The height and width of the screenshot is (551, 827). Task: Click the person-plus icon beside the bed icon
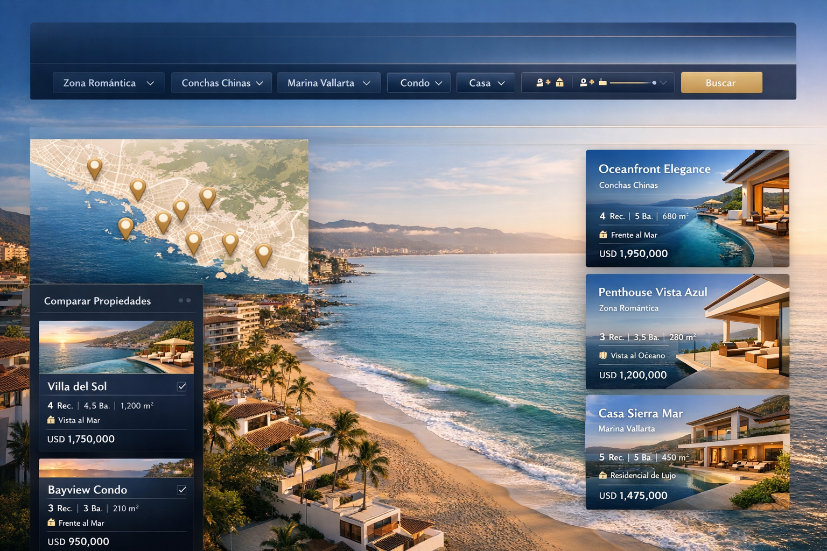587,82
